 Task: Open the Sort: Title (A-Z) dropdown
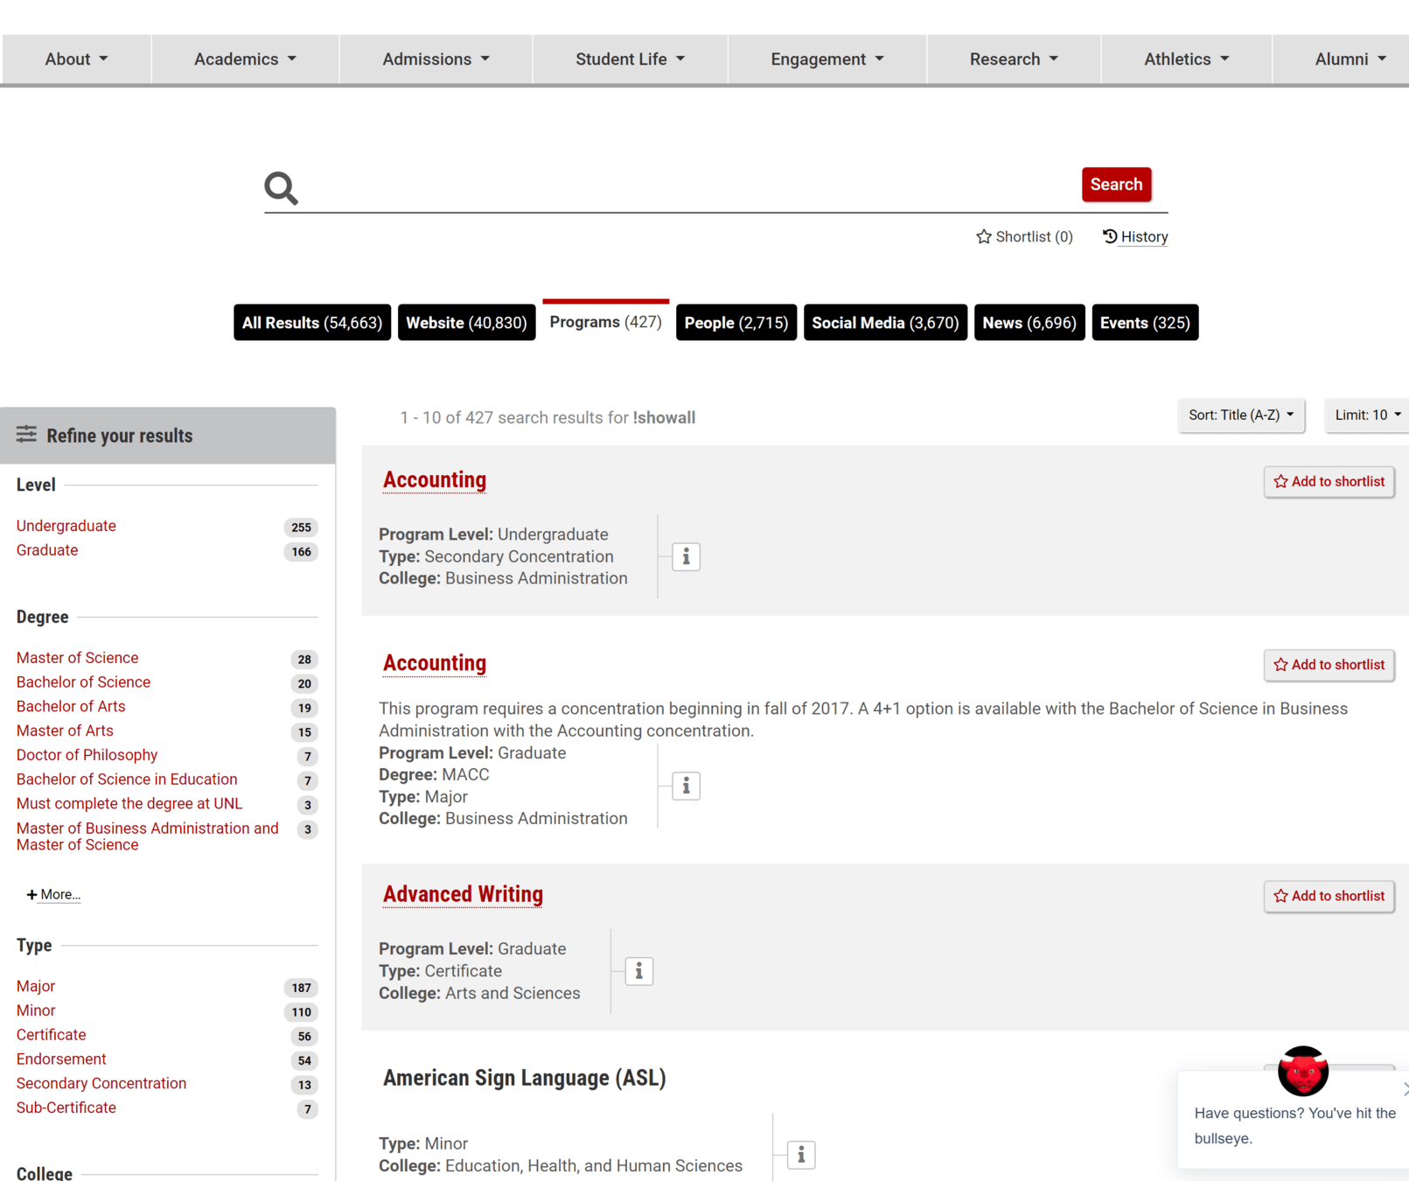click(1240, 415)
